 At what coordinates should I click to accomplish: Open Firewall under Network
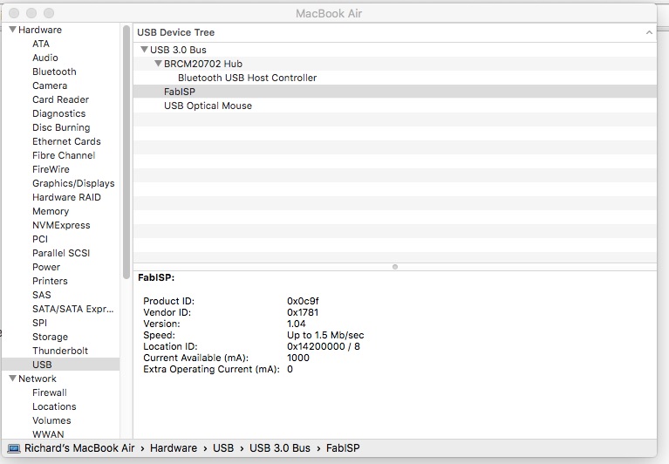point(50,392)
